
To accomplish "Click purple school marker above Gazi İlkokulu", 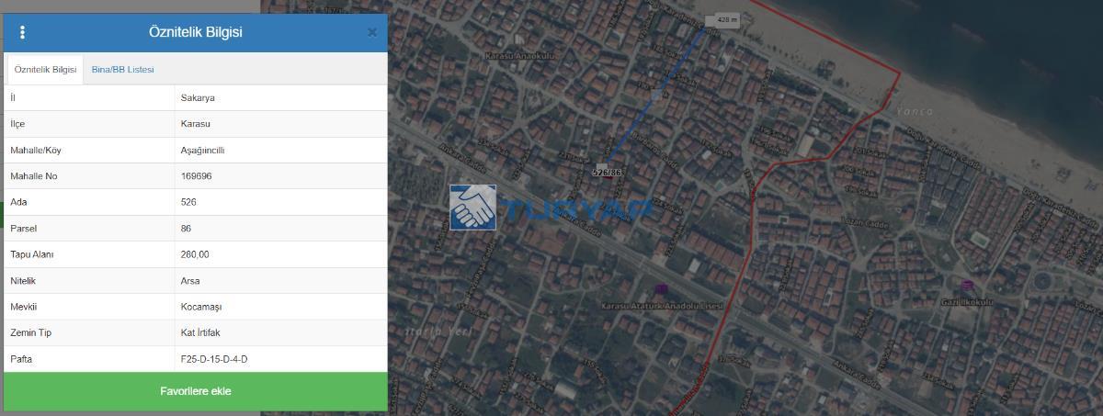I will point(966,287).
